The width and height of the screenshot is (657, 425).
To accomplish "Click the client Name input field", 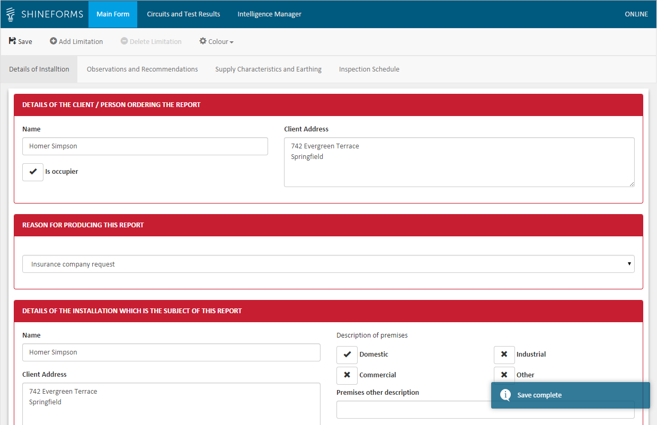I will coord(145,146).
